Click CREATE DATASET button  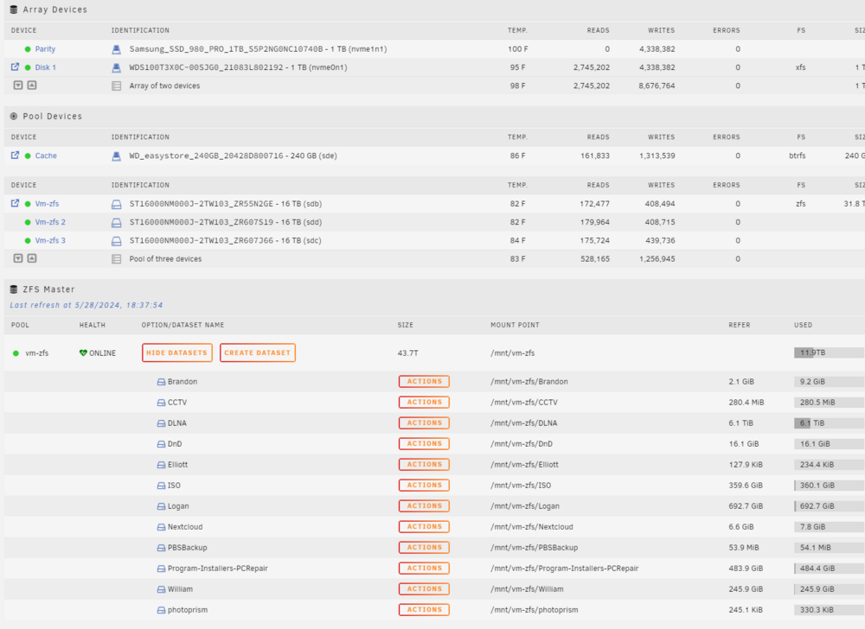[x=258, y=353]
